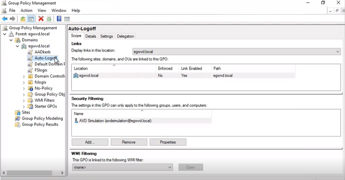The image size is (345, 180).
Task: Click the Add... button
Action: click(x=90, y=142)
